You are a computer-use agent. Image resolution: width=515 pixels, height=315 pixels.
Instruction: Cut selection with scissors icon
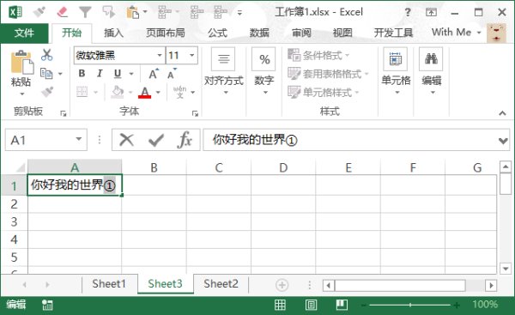[x=46, y=55]
